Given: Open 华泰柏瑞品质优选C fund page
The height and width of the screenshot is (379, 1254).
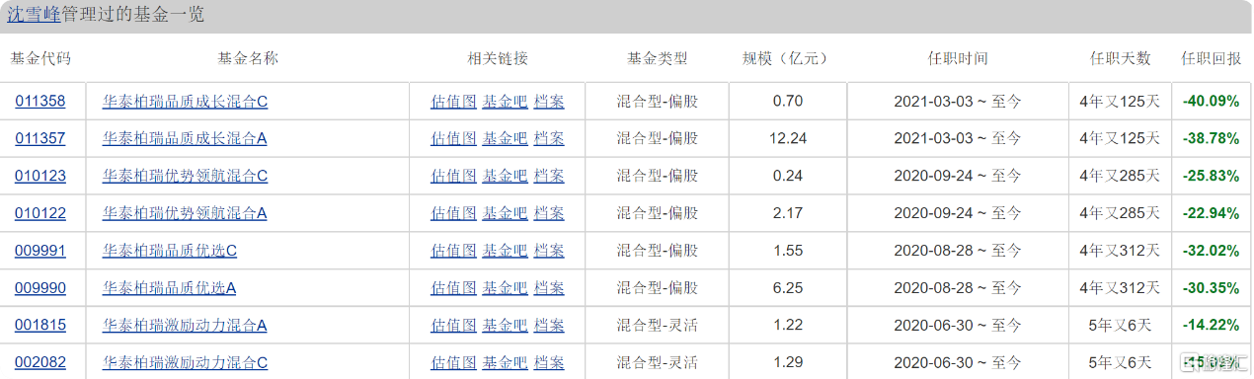Looking at the screenshot, I should click(170, 251).
